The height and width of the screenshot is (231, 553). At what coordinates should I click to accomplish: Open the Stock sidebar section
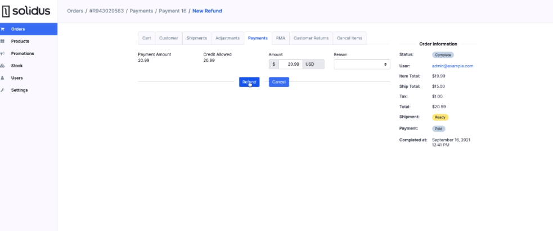point(29,66)
